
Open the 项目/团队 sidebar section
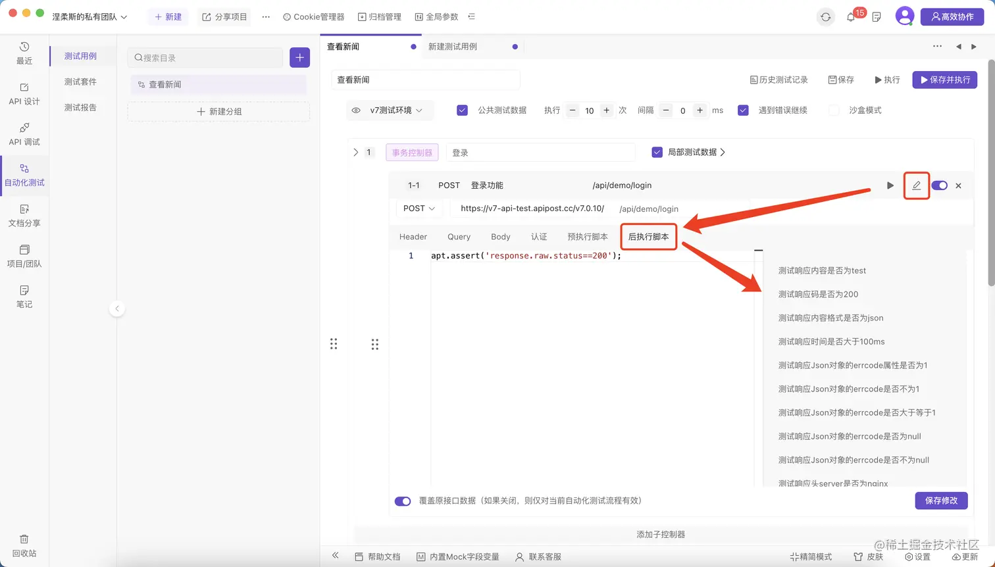coord(24,257)
